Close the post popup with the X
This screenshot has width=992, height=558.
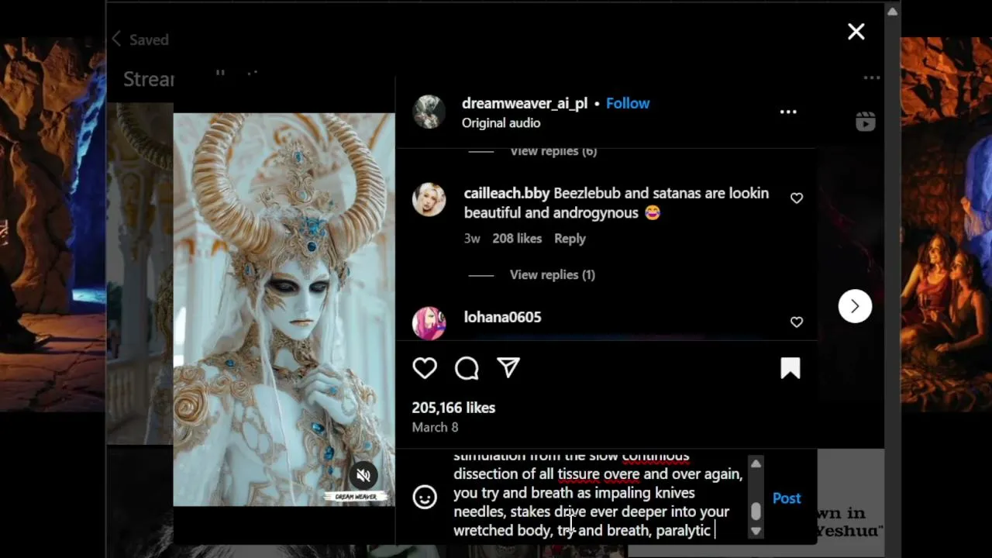tap(856, 31)
